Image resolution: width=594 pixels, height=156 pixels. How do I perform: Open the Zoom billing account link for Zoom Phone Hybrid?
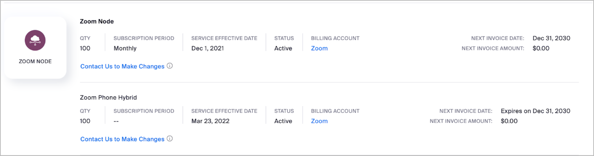(x=319, y=121)
